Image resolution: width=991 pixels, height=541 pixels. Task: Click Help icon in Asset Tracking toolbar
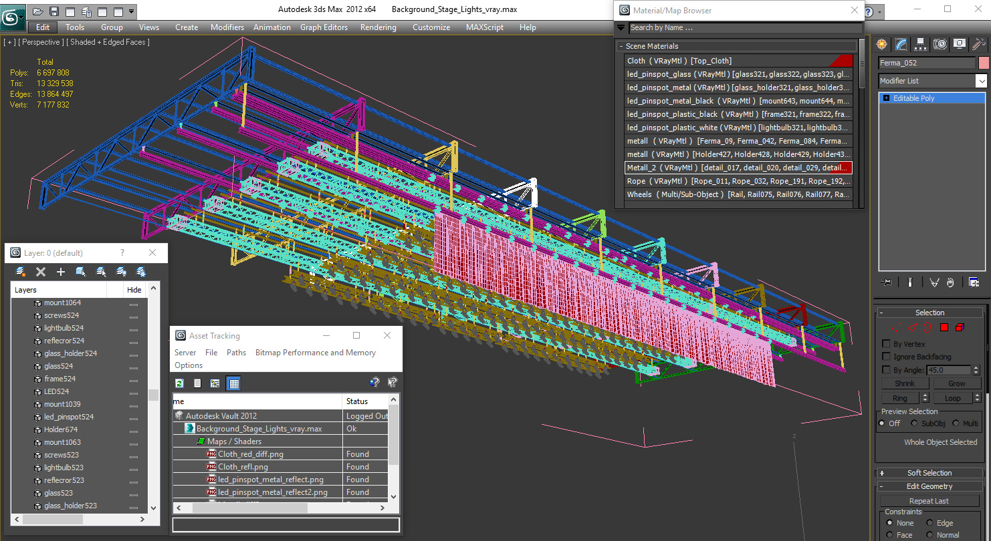(x=374, y=383)
